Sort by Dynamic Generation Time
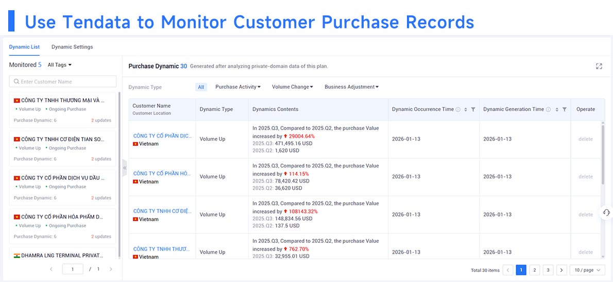This screenshot has width=613, height=282. pos(557,109)
